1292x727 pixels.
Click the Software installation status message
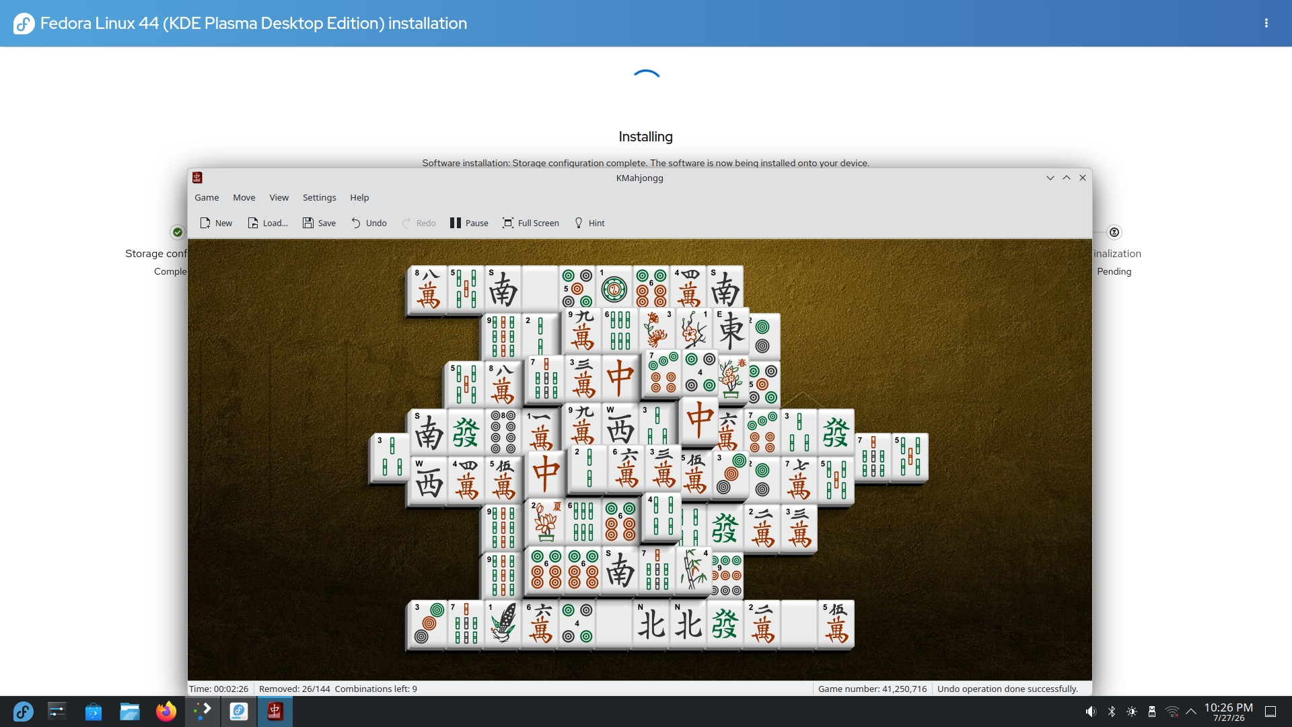645,163
